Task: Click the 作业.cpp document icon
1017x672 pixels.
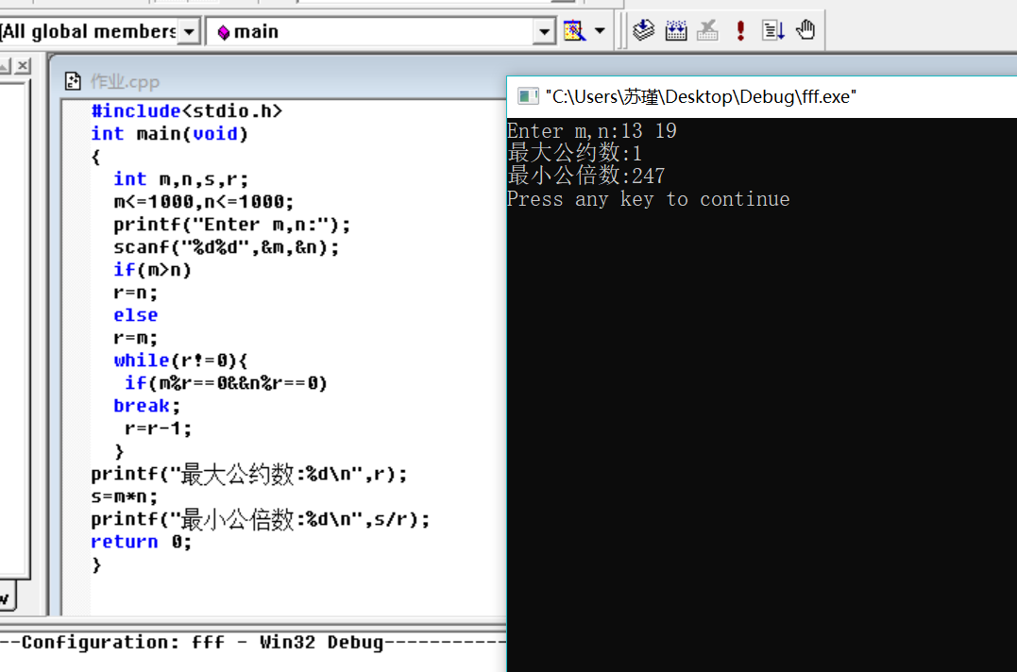Action: pos(73,82)
